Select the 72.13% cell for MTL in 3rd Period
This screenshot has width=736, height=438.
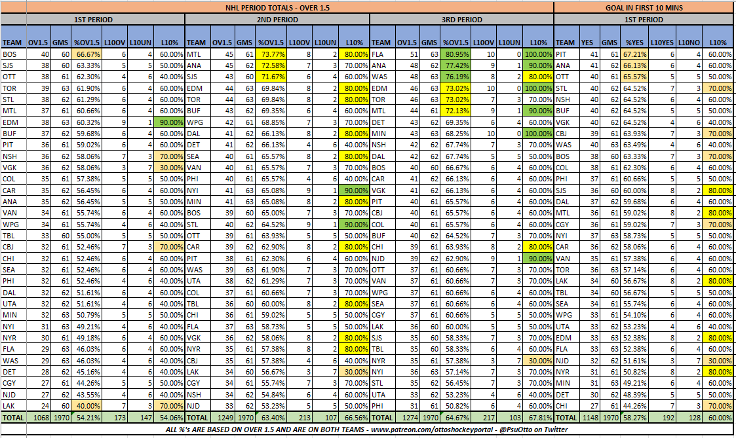456,111
